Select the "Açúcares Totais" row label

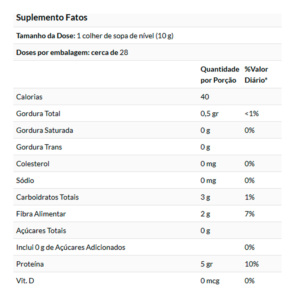[x=41, y=231]
